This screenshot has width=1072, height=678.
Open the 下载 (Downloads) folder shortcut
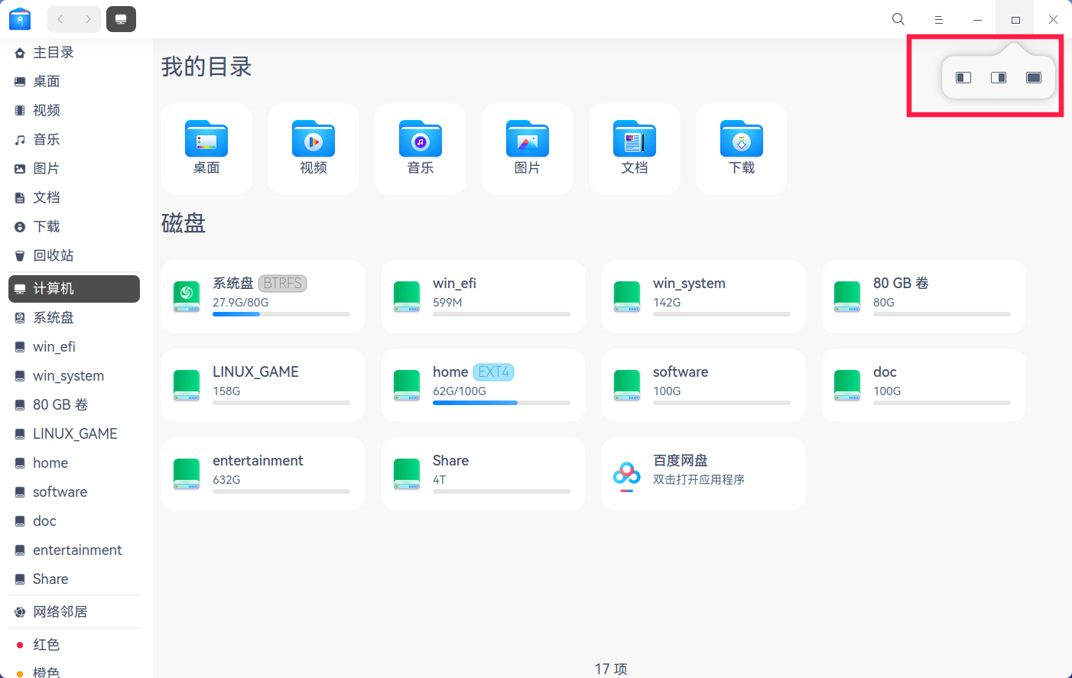point(741,148)
